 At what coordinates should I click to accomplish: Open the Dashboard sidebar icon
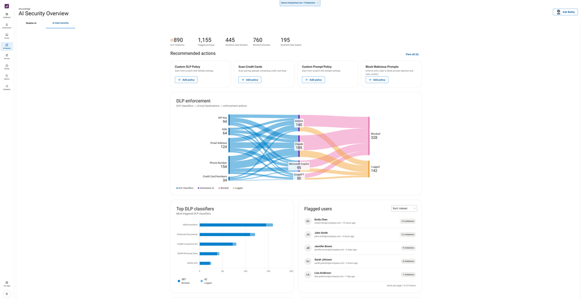tap(7, 15)
